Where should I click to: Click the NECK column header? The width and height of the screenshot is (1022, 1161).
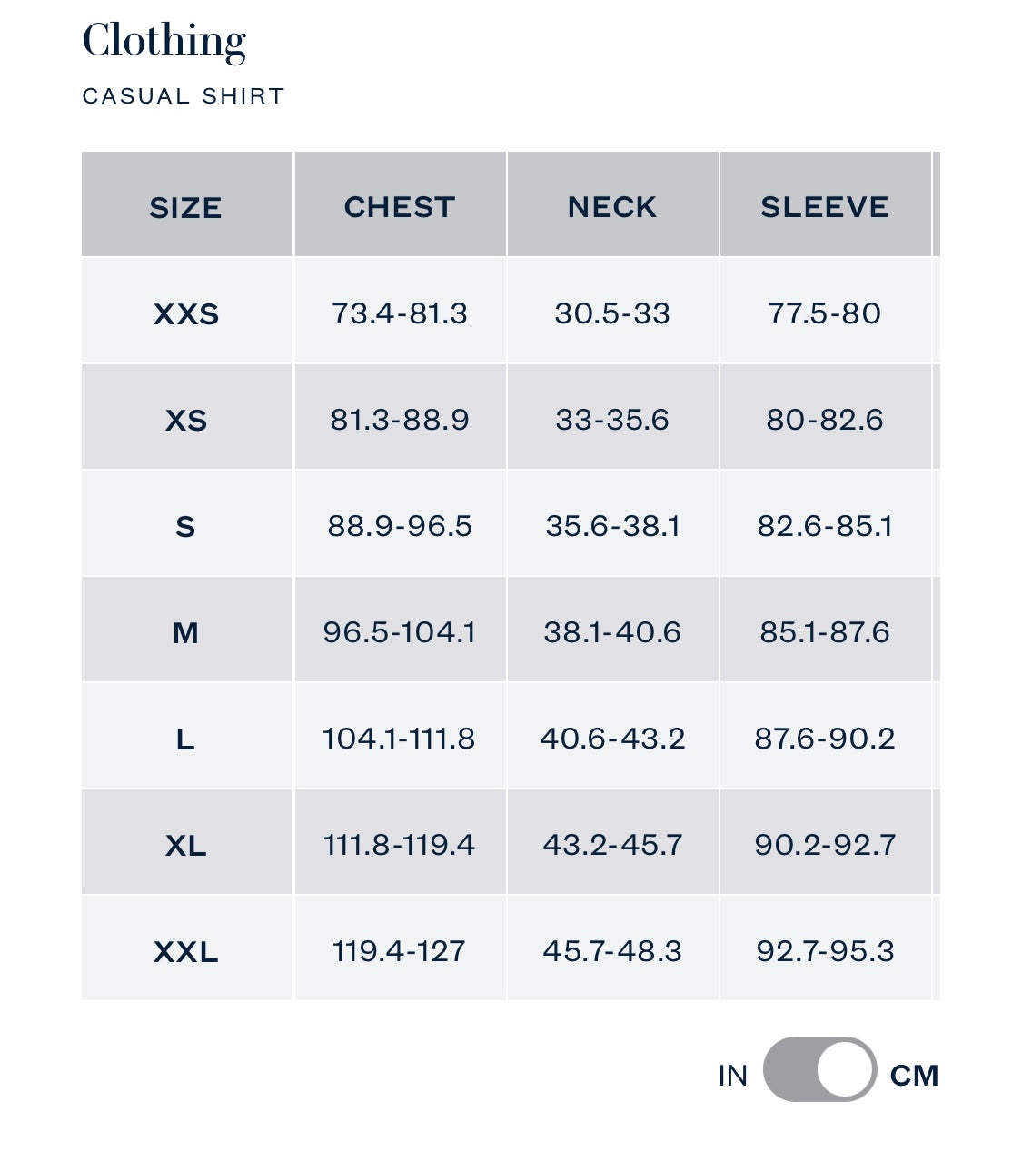click(611, 207)
